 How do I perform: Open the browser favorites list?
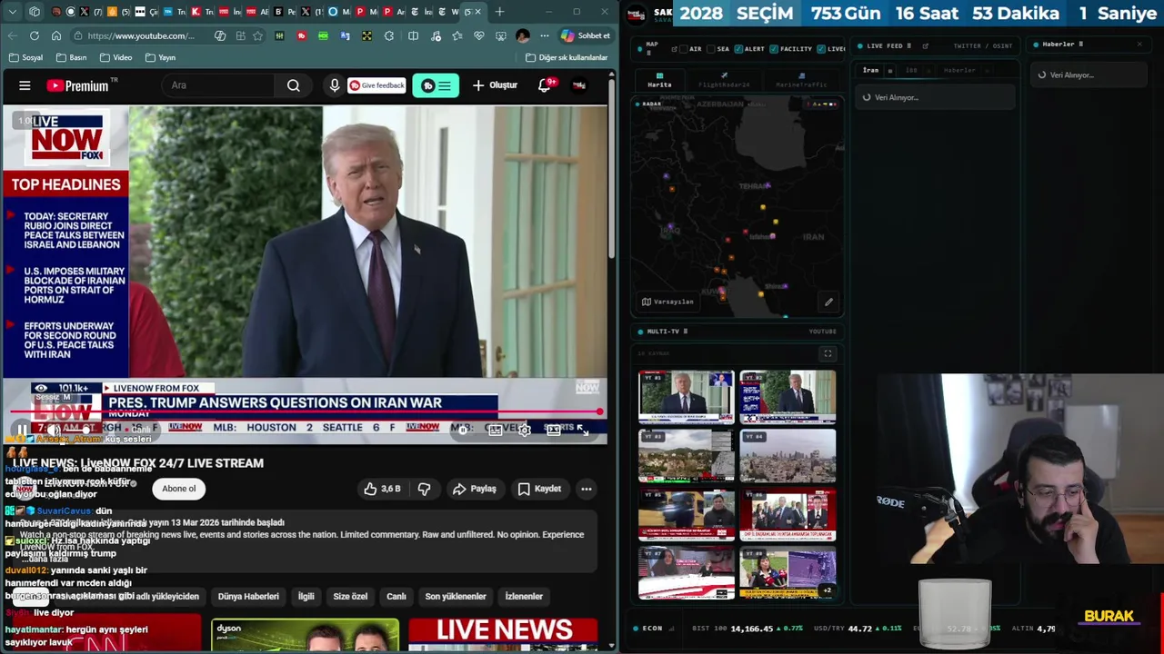point(457,35)
